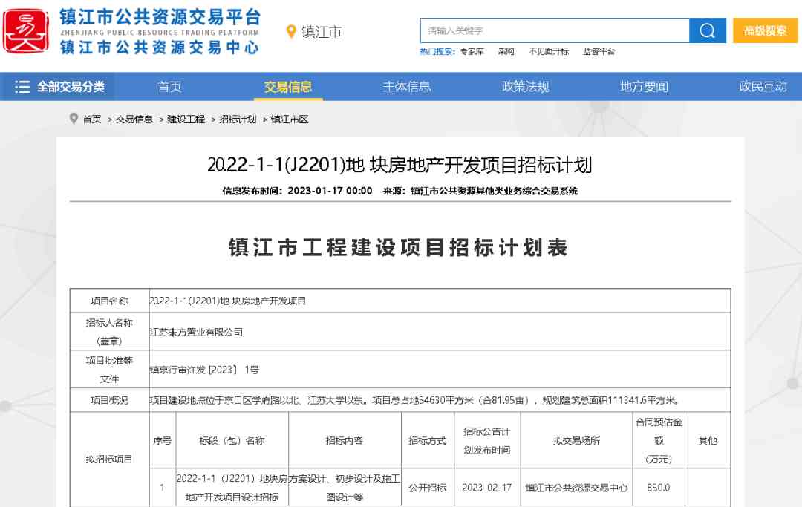802x507 pixels.
Task: Open the 主体信息 navigation tab
Action: pos(406,87)
